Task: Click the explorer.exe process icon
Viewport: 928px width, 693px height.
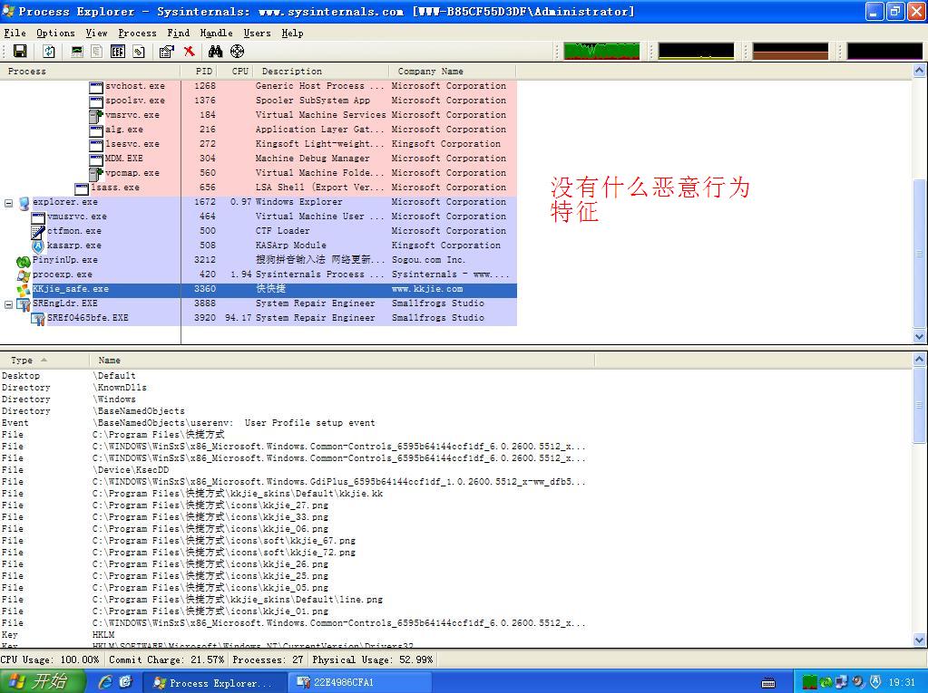Action: point(24,203)
